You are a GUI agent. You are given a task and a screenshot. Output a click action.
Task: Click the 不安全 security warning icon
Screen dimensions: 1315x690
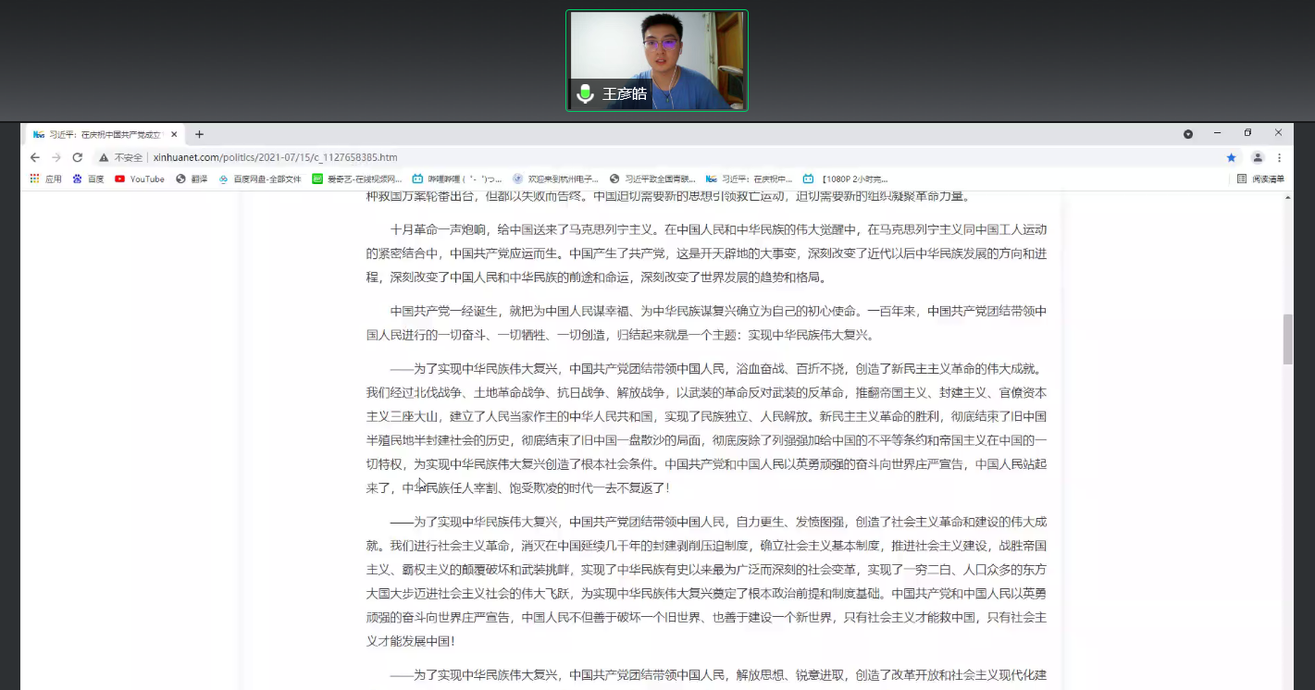click(104, 157)
